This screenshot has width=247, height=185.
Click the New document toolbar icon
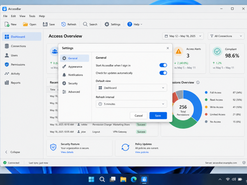pos(7,24)
